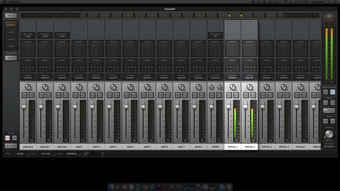340x191 pixels.
Task: Open ANALOG 8 REF LEVEL dropdown
Action: click(x=62, y=35)
